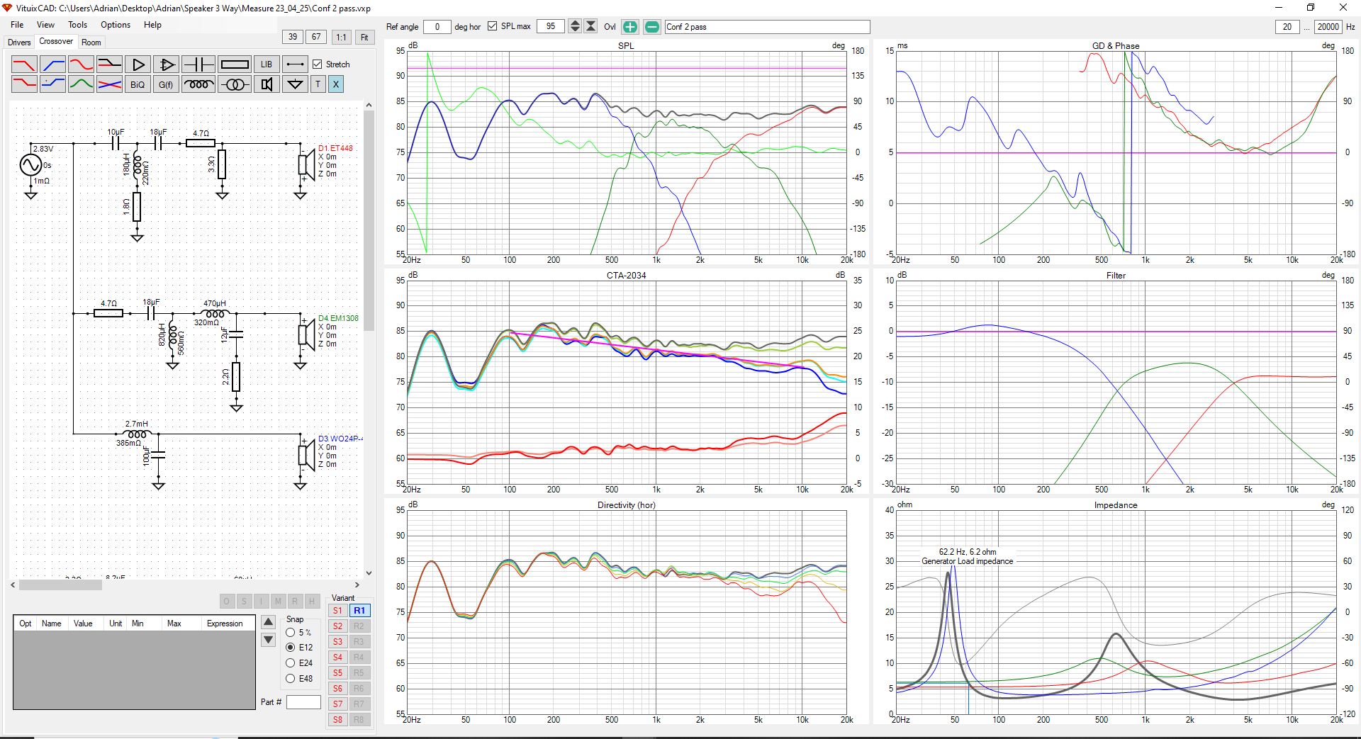This screenshot has width=1361, height=739.
Task: Select the E24 snap radio button
Action: point(291,663)
